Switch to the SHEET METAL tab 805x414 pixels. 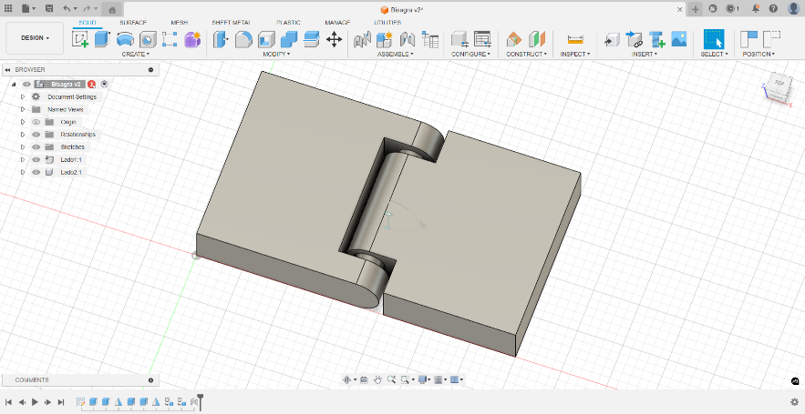[231, 23]
